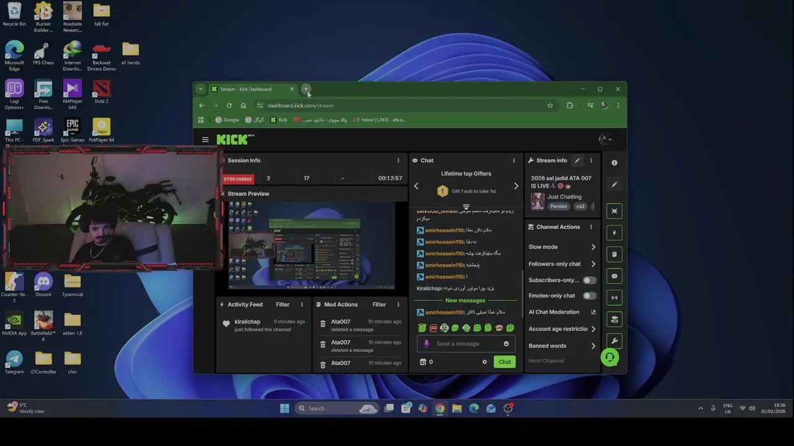Click the chat bubble icon in right sidebar
The width and height of the screenshot is (794, 446).
click(x=614, y=276)
